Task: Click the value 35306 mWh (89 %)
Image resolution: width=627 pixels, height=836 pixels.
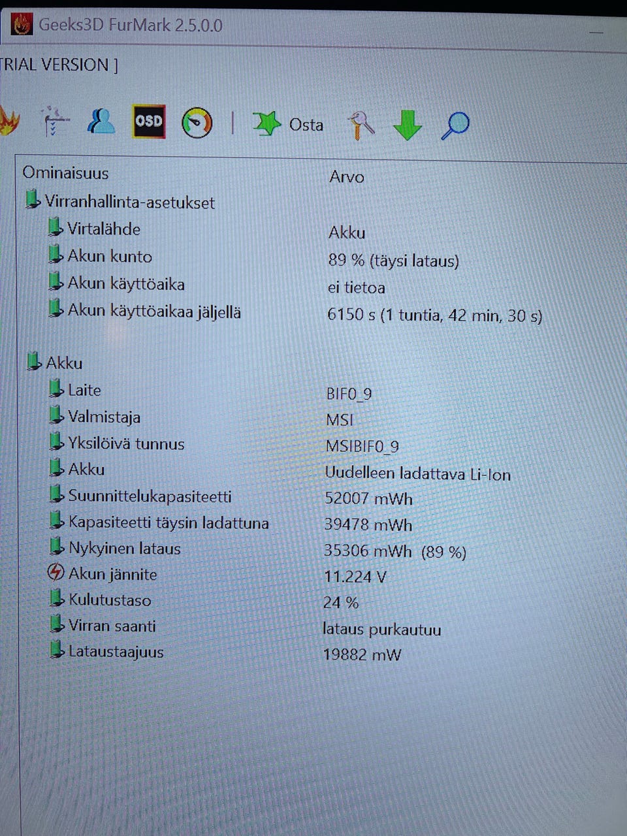Action: point(395,551)
